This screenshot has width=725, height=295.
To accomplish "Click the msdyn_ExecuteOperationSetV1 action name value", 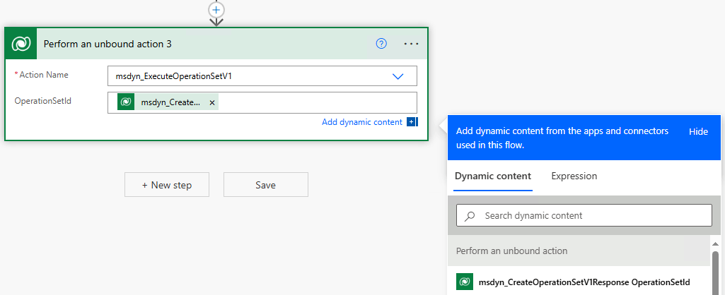I will pos(173,76).
